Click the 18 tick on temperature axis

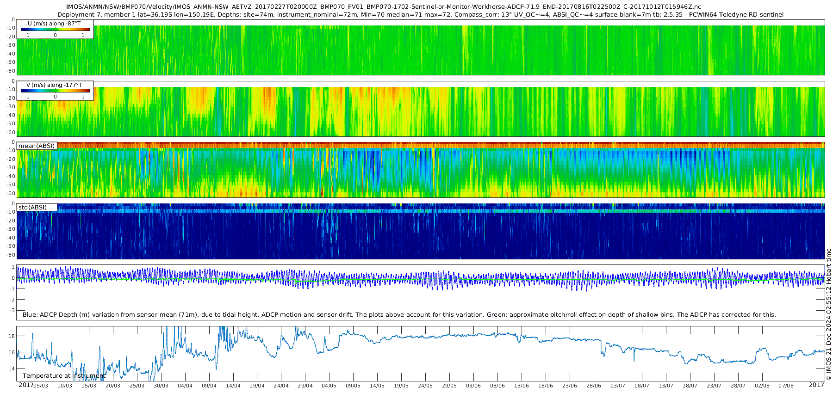12,336
